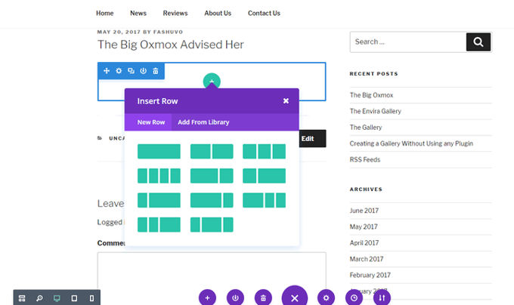
Task: Choose the half, quarter, quarter layout
Action: 265,200
